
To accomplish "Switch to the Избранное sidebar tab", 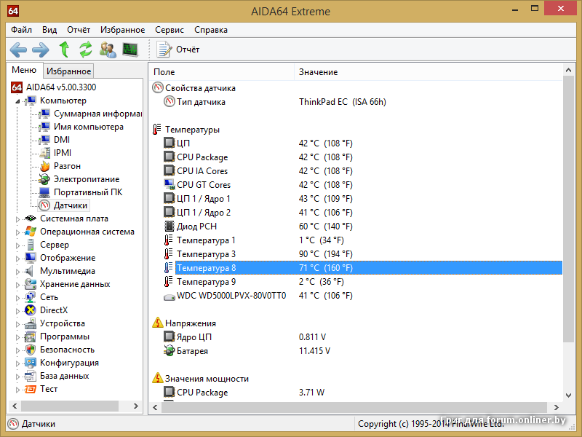I will pos(68,71).
